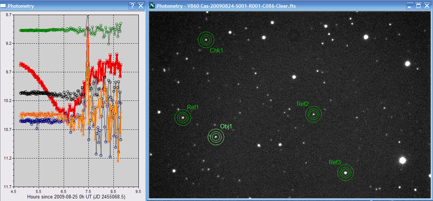This screenshot has height=201, width=433.
Task: Click the help question mark button
Action: click(x=133, y=6)
